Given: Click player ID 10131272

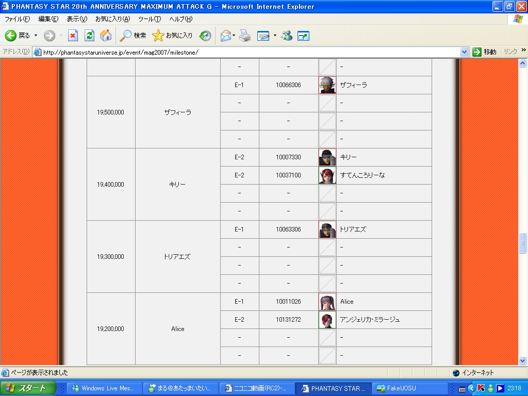Looking at the screenshot, I should pos(288,320).
